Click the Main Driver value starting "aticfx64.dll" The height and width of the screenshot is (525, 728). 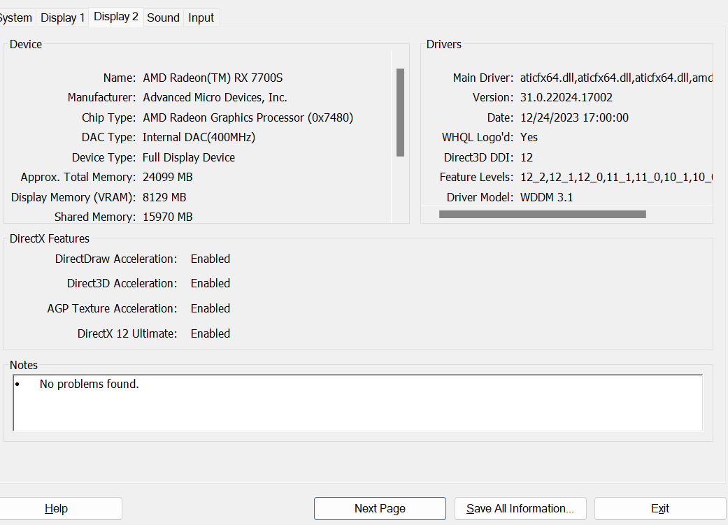pos(616,78)
